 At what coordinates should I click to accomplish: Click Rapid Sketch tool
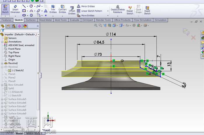click(x=147, y=11)
